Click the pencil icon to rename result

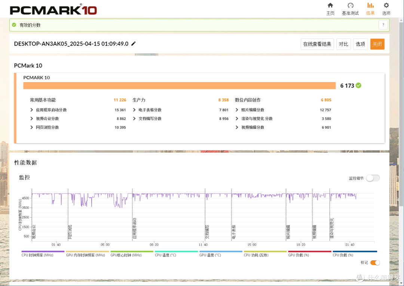134,44
